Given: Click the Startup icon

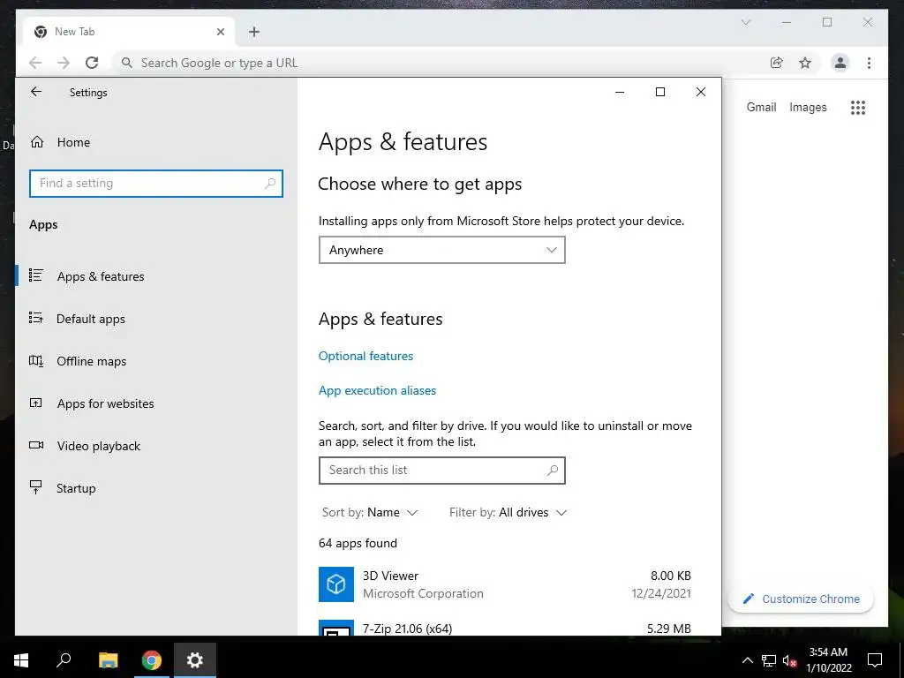Looking at the screenshot, I should pos(35,487).
